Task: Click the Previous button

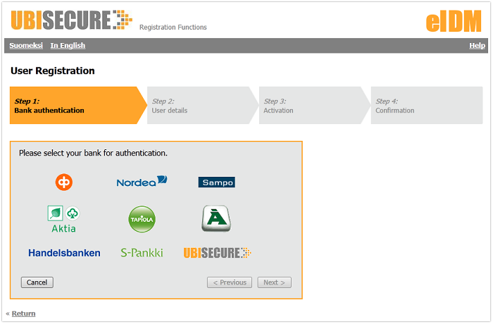Action: [x=230, y=282]
